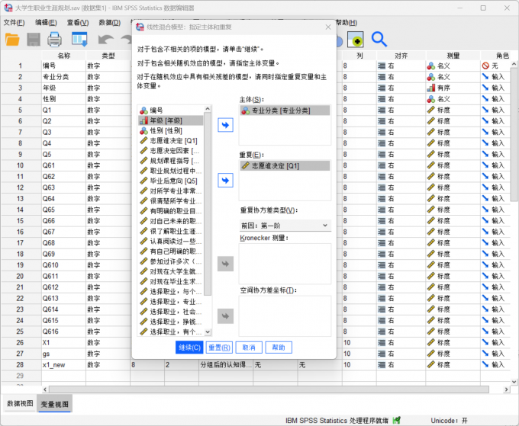
Task: Select 志愿谁决定 [Q1] in the 重复 box
Action: 276,165
